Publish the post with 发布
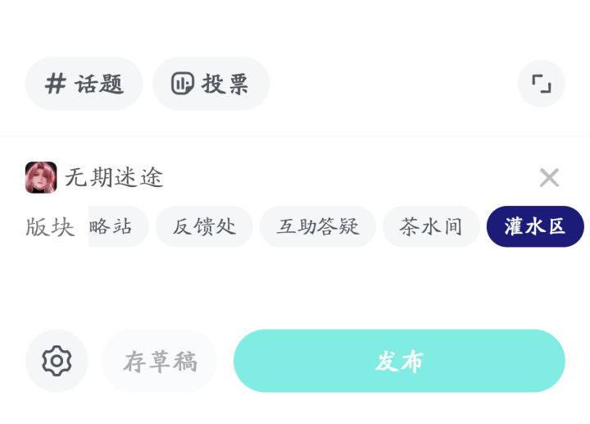The width and height of the screenshot is (590, 424). point(399,361)
